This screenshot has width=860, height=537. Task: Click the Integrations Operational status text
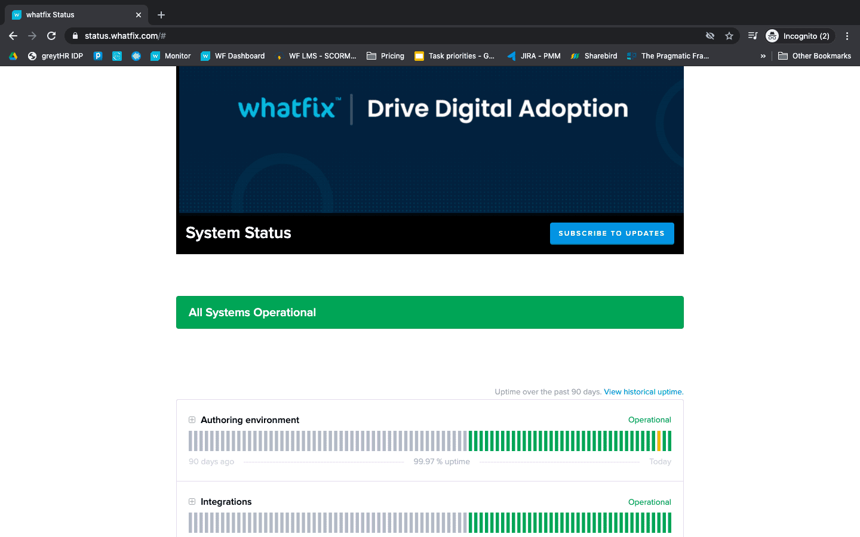650,502
